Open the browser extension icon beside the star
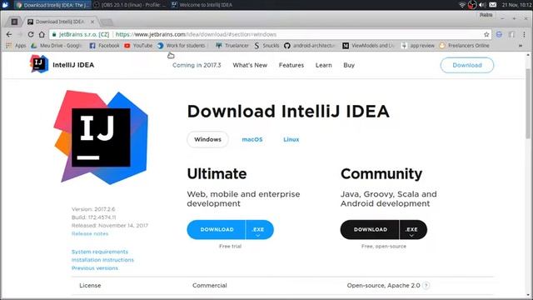The image size is (533, 300). 499,34
